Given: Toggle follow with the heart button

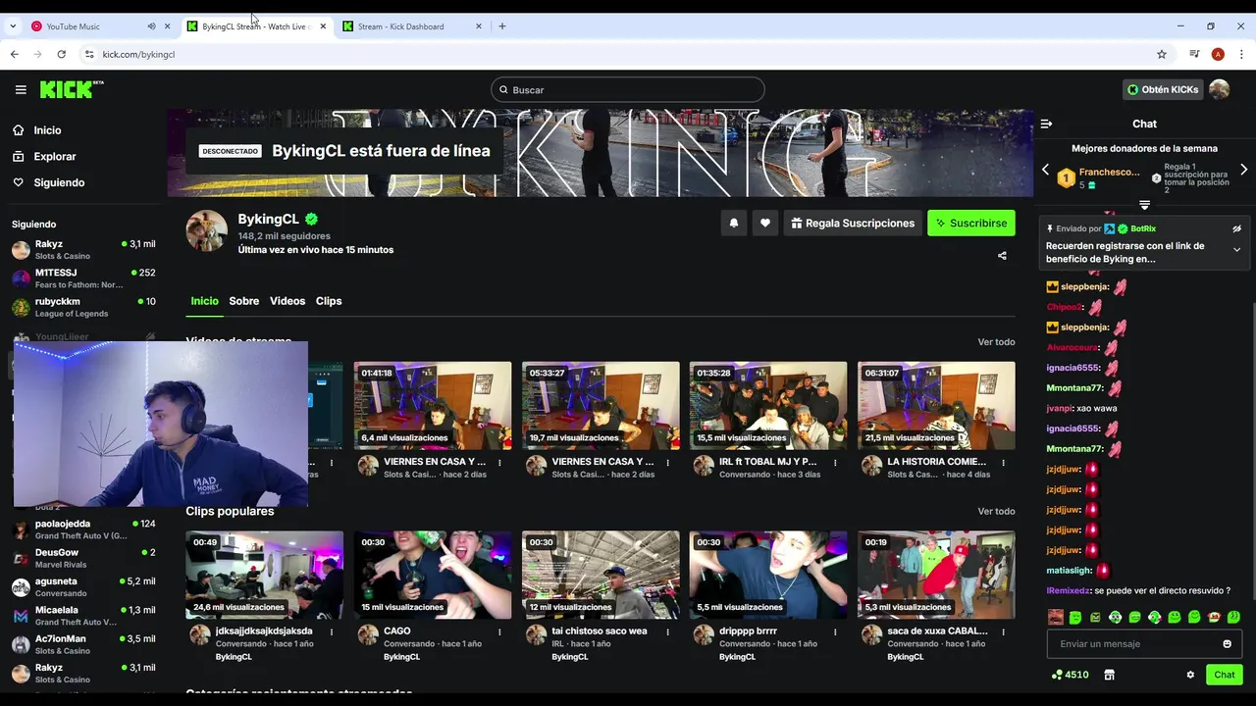Looking at the screenshot, I should (x=765, y=224).
